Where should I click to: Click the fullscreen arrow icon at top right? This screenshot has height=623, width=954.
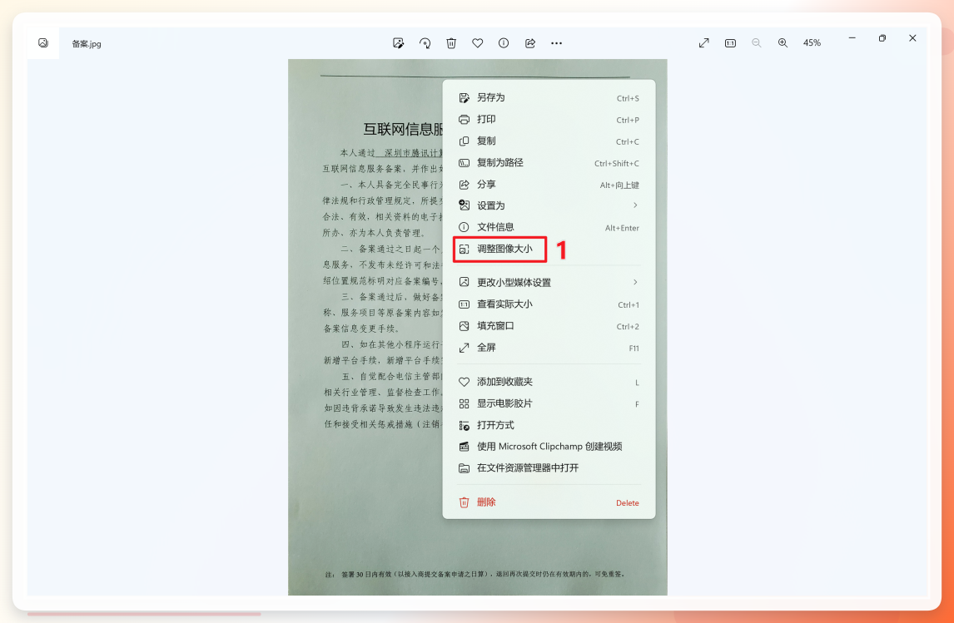tap(704, 43)
